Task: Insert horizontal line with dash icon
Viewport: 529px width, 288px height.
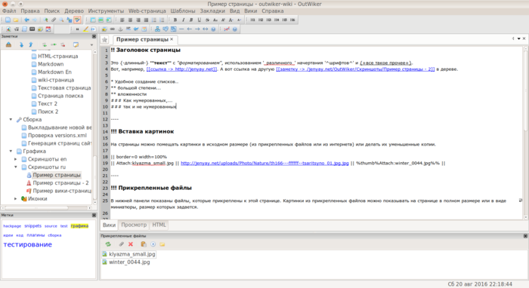Action: (x=181, y=29)
